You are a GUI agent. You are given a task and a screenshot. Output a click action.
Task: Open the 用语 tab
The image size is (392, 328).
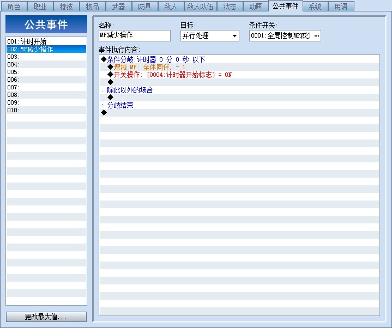pyautogui.click(x=341, y=6)
